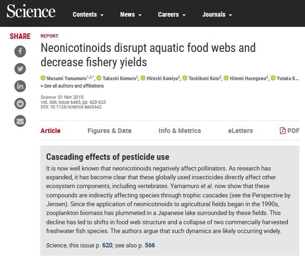Viewport: 305px width, 259px height.
Task: Go to Science home via logo
Action: coord(31,13)
